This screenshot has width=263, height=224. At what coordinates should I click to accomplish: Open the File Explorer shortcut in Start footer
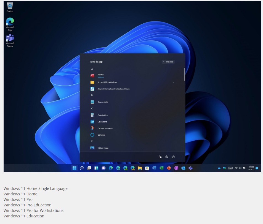click(x=160, y=157)
